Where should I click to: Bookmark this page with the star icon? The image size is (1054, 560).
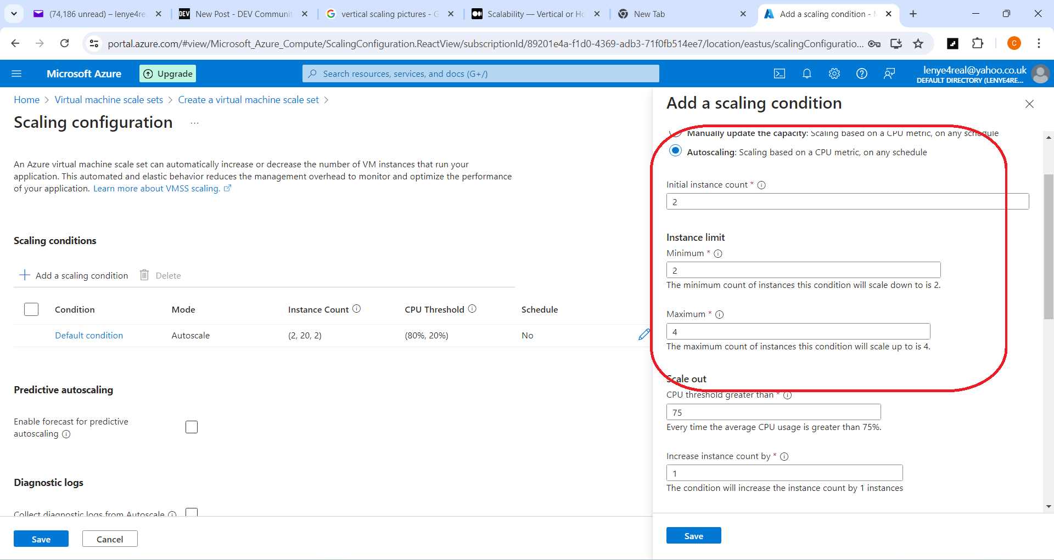click(918, 43)
